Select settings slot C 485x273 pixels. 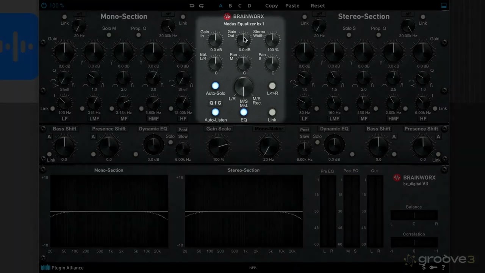(x=239, y=6)
